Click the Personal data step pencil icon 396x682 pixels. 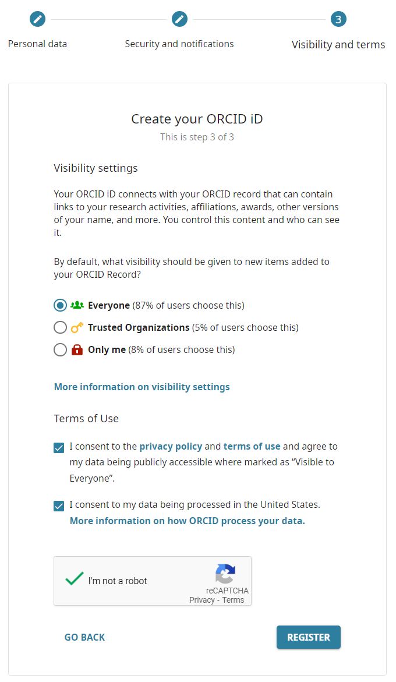tap(37, 19)
